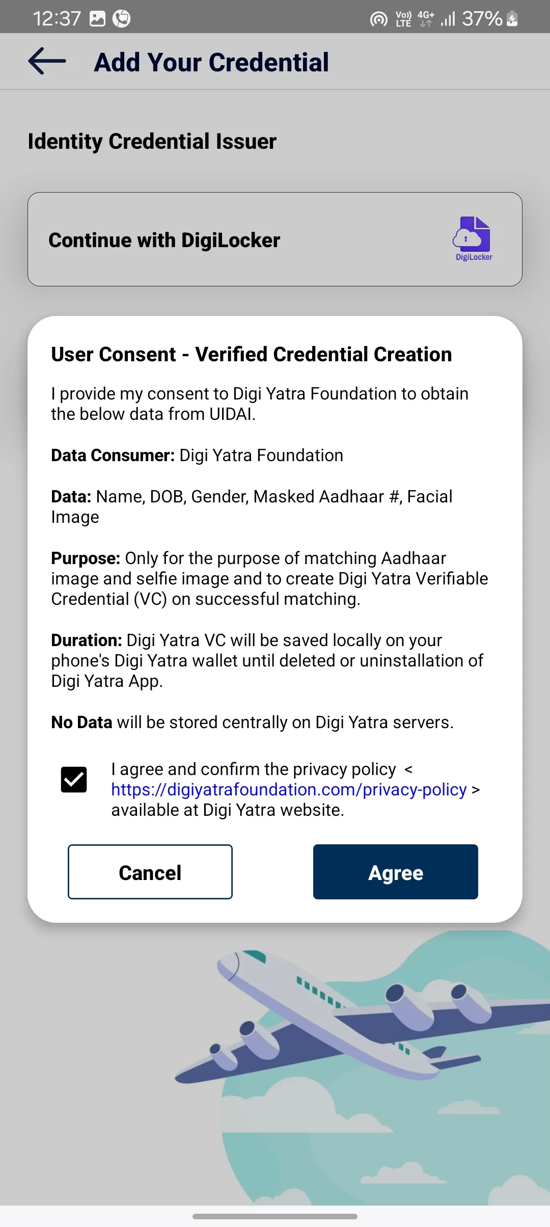
Task: Tap the 4G+ network indicator
Action: (425, 18)
